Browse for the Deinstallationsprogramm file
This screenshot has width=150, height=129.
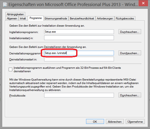tap(130, 53)
